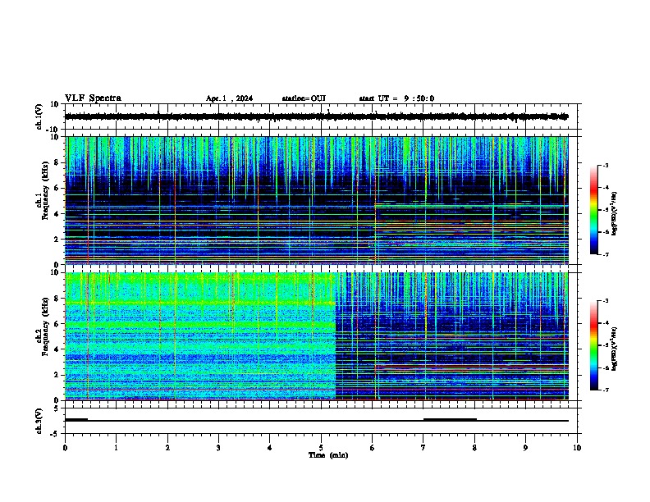The width and height of the screenshot is (650, 502).
Task: Click inside the ch.2 spectrogram panel
Action: [317, 336]
